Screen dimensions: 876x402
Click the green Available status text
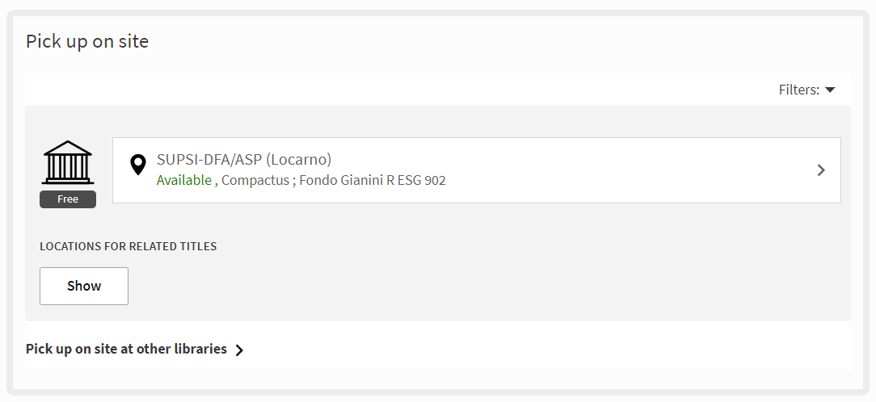(x=184, y=181)
